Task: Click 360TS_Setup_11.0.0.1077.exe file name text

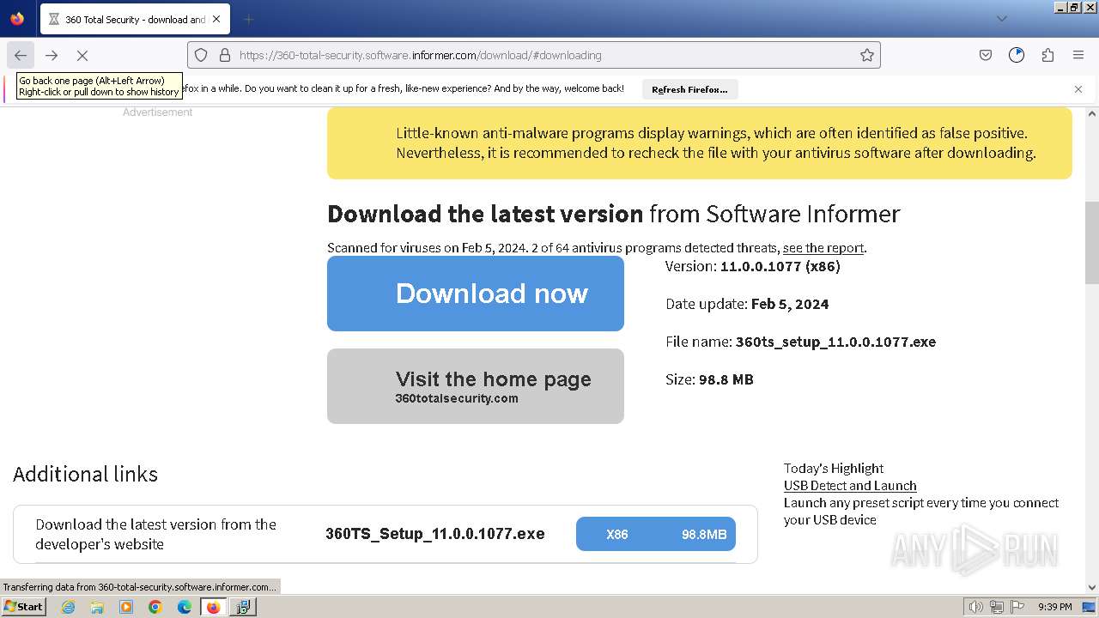Action: tap(435, 534)
